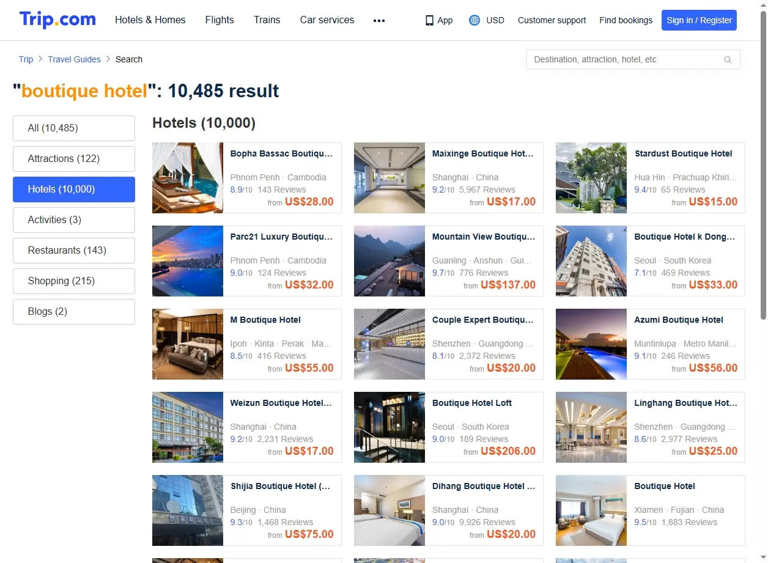Viewport: 768px width, 563px height.
Task: Click Bopha Bassac Boutique hotel title
Action: click(x=281, y=154)
